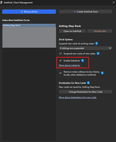Screen dimensions: 116x142
Task: Click the dropdown chevron arrow for suspend option
Action: pos(110,48)
